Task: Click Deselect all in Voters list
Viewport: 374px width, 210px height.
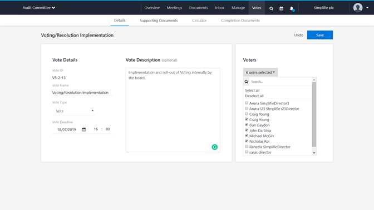Action: tap(254, 96)
